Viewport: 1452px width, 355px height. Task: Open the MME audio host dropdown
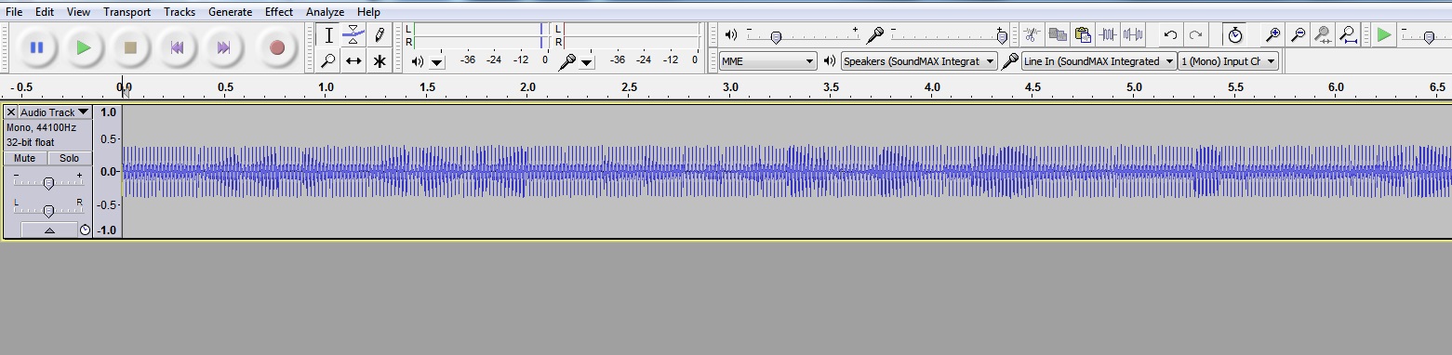click(768, 61)
